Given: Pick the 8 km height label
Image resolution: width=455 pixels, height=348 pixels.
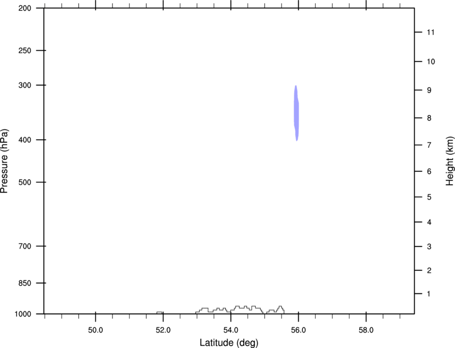Looking at the screenshot, I should click(429, 118).
